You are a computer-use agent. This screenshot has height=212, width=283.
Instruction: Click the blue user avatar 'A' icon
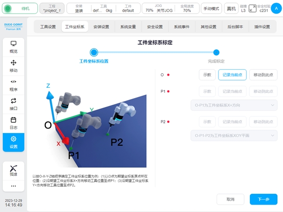(x=276, y=8)
